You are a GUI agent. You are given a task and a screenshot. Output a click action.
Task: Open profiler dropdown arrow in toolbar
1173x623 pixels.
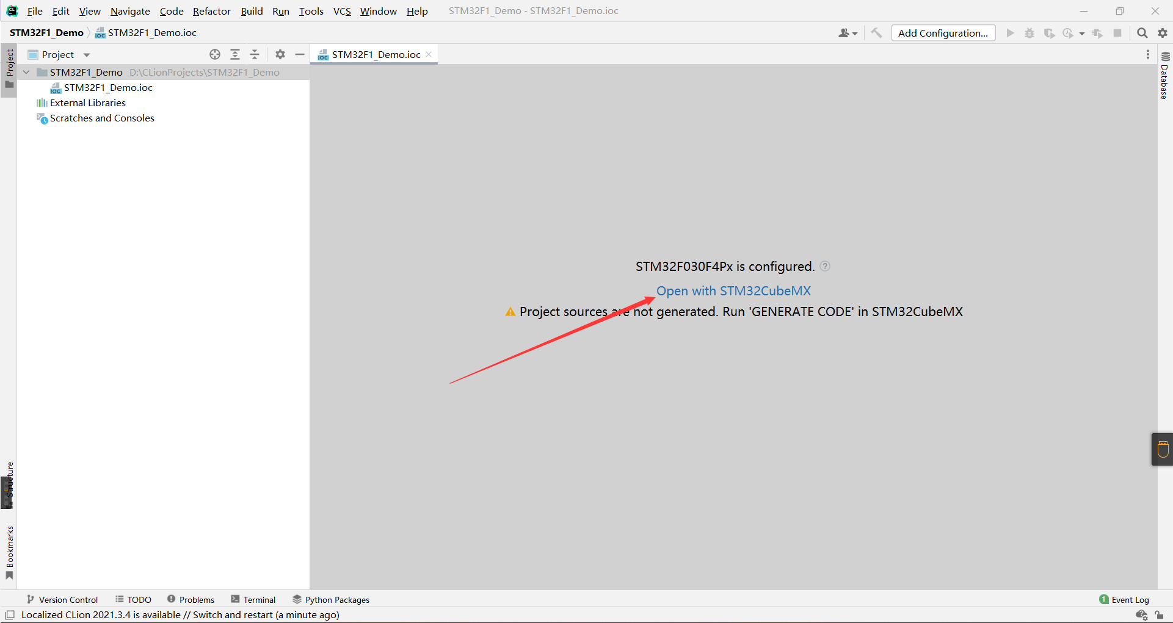[1082, 34]
